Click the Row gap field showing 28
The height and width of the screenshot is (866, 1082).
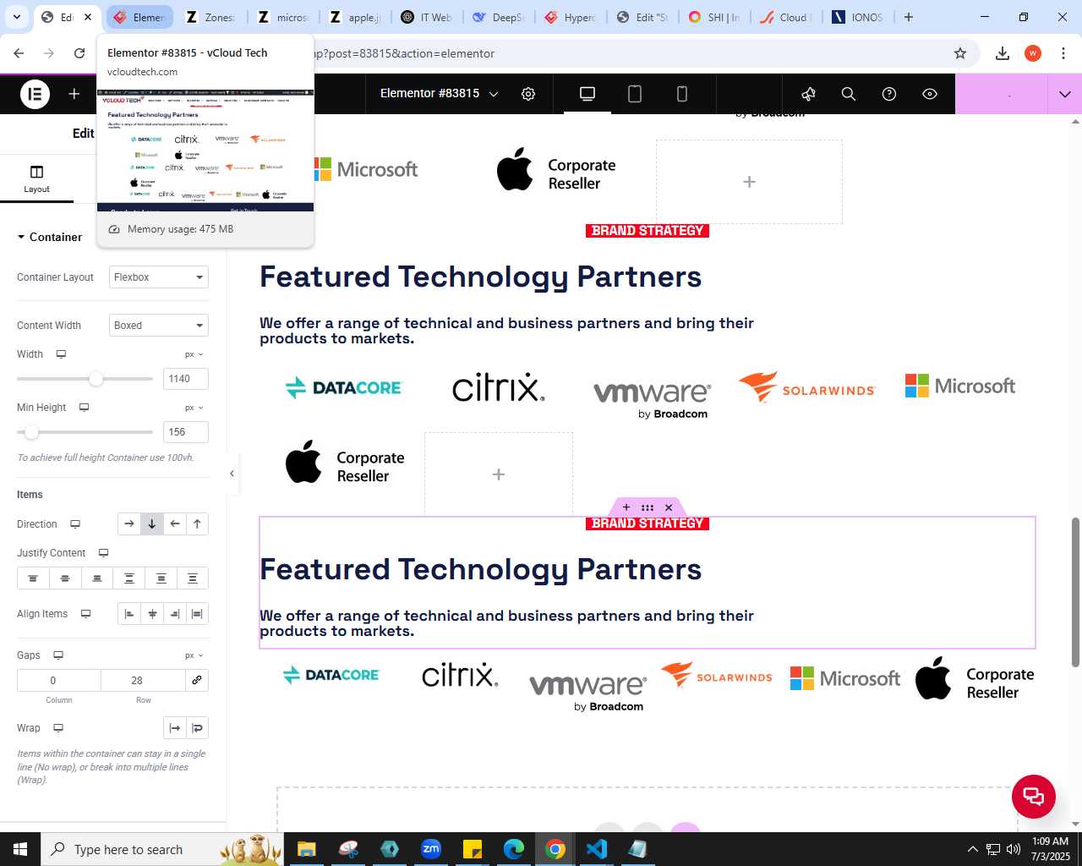(x=143, y=681)
